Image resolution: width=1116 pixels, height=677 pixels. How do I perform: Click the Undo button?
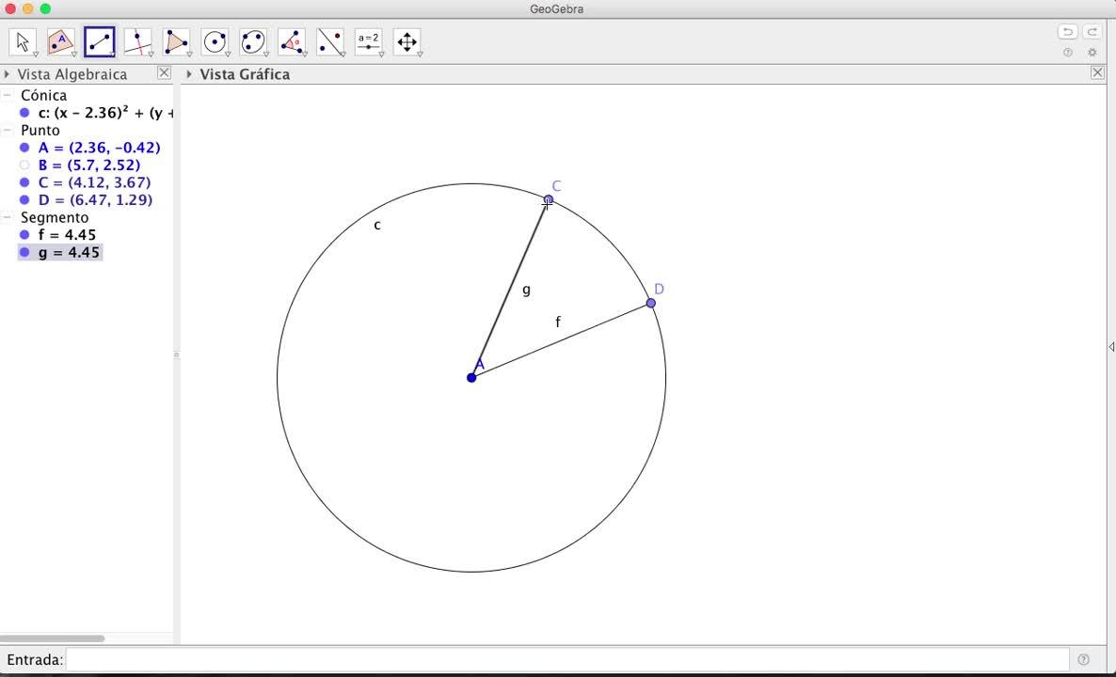pyautogui.click(x=1067, y=32)
